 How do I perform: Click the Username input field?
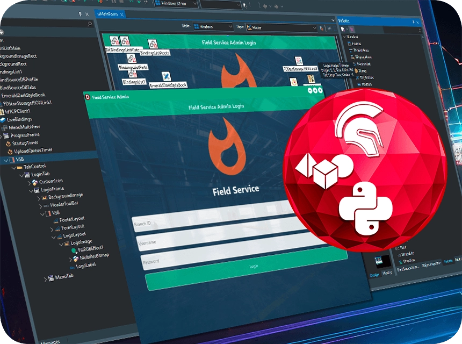tap(215, 241)
